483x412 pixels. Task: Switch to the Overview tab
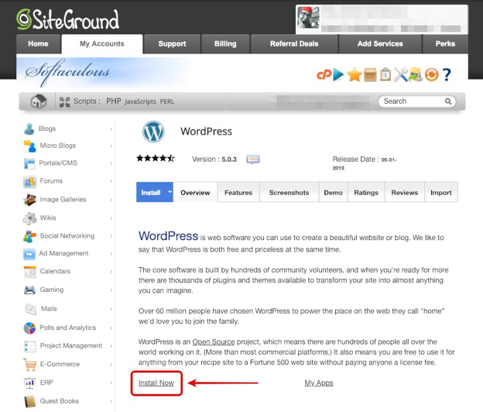point(195,192)
